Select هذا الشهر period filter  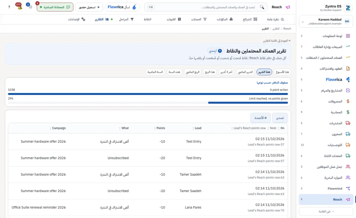264,72
